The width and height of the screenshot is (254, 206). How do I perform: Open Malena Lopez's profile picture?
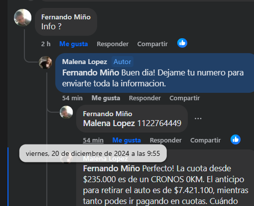(45, 63)
